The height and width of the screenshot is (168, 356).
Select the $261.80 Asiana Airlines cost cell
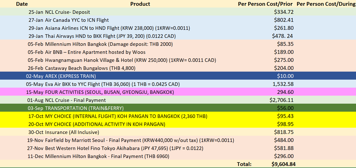(284, 28)
